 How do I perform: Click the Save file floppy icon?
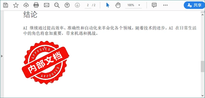(x=6, y=5)
